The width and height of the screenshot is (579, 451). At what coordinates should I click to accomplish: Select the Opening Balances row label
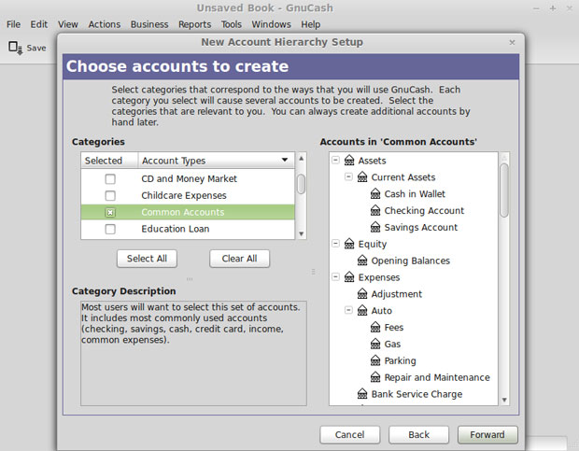[x=410, y=261]
